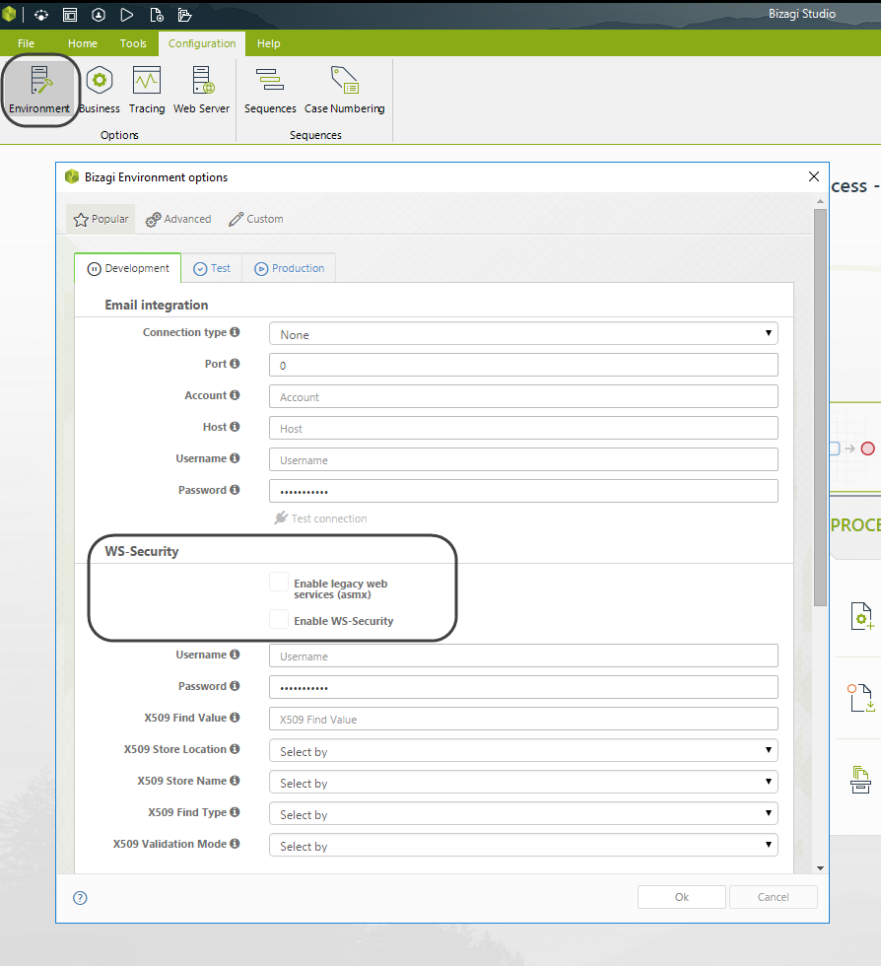This screenshot has width=881, height=966.
Task: Click the Run play icon in title bar
Action: [x=126, y=14]
